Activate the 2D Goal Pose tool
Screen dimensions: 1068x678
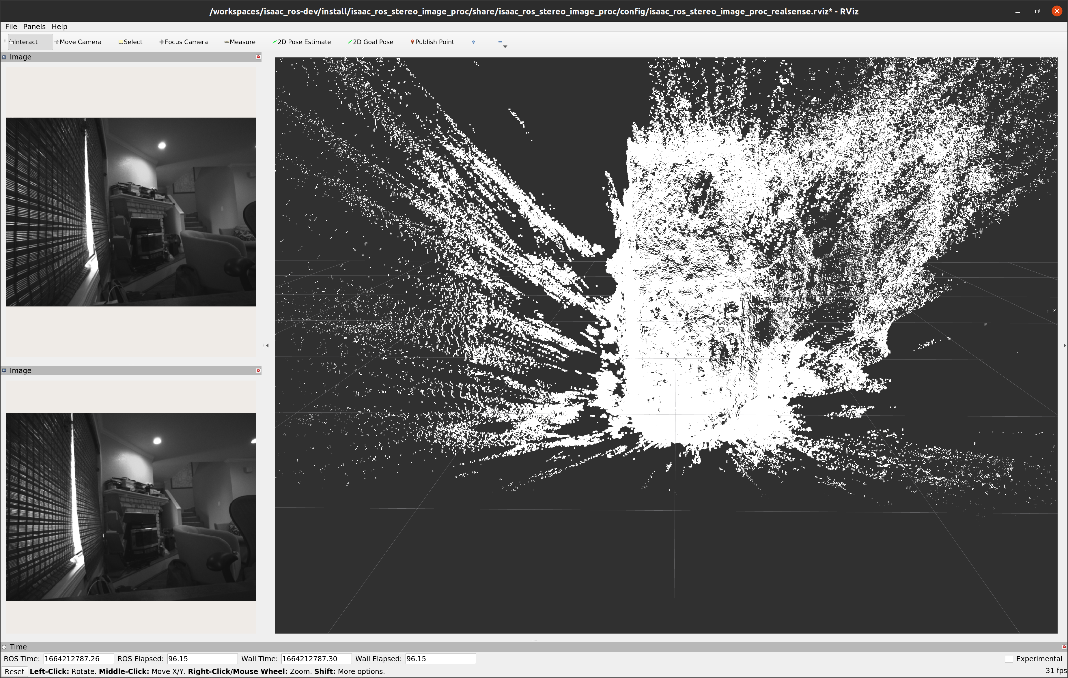click(x=370, y=42)
